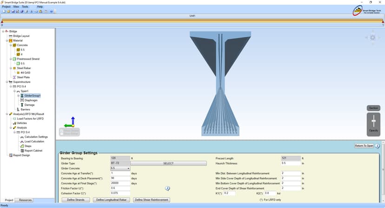Collapse the Material tree node
385x208 pixels.
tap(7, 41)
